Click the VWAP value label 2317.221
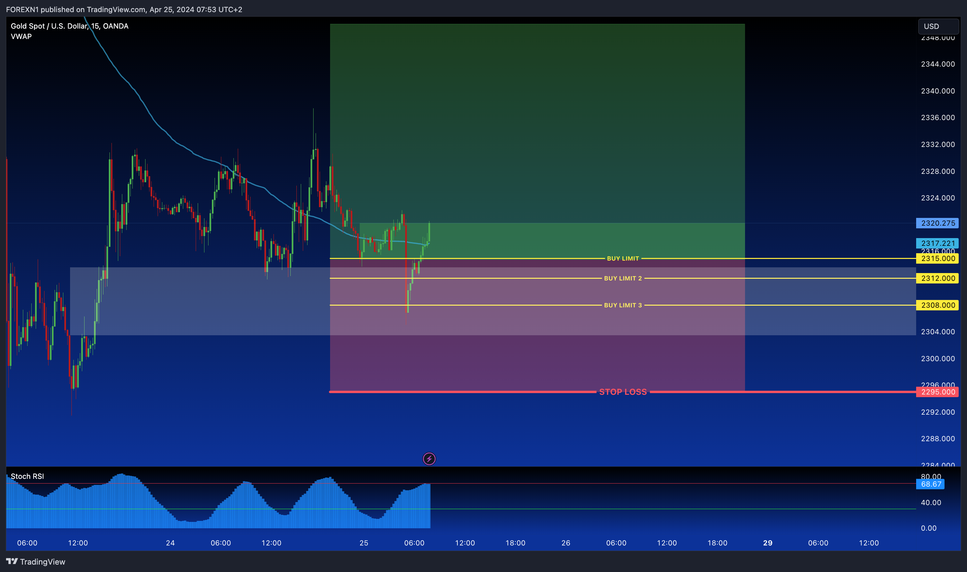This screenshot has width=967, height=572. (937, 243)
